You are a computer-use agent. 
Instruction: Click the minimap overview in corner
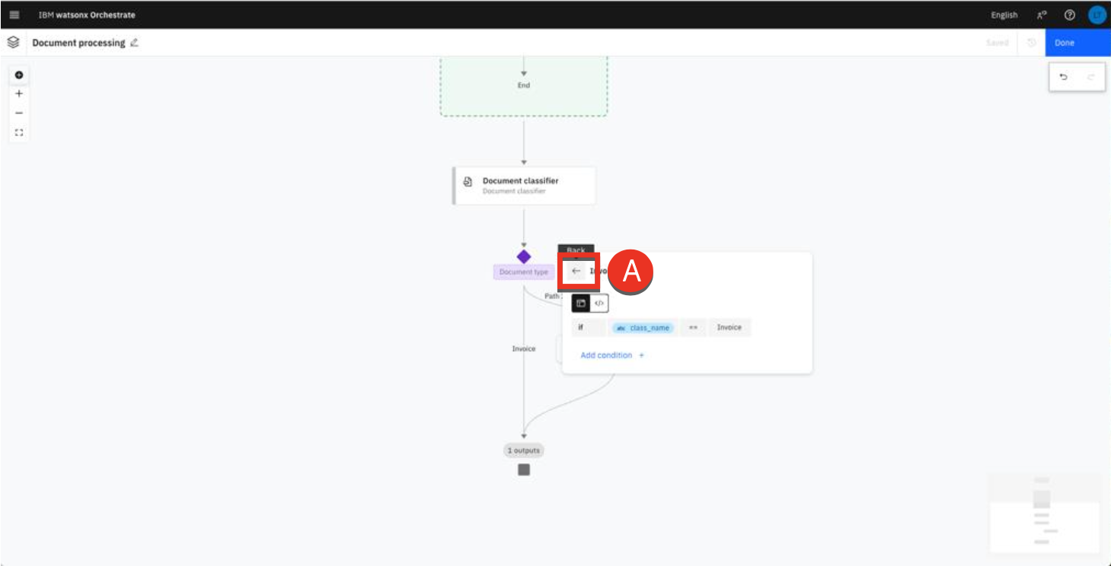coord(1044,511)
